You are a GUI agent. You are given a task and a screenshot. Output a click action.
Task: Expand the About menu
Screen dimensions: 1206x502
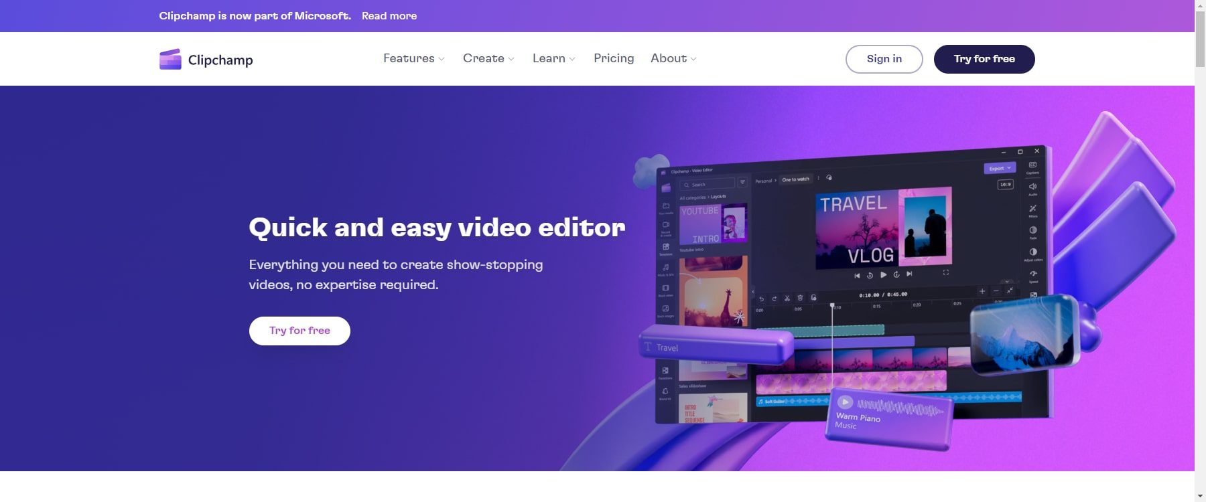(673, 58)
